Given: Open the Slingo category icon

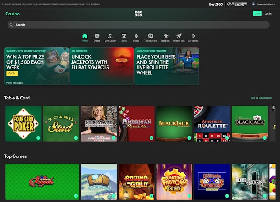Looking at the screenshot, I should tap(136, 36).
